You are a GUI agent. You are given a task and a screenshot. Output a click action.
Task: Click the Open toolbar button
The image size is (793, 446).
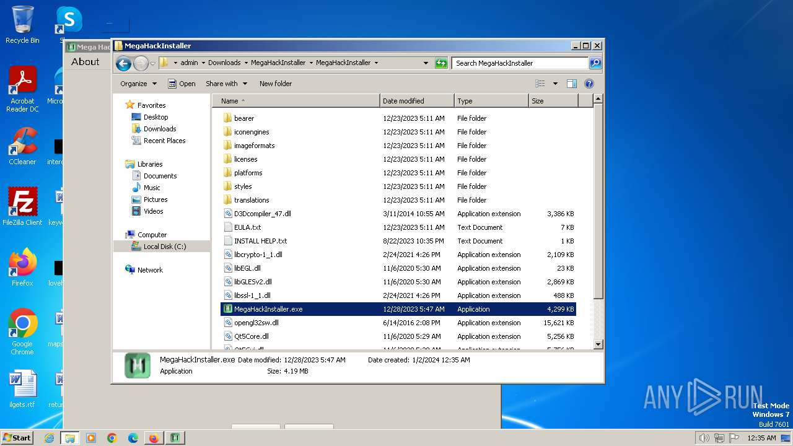pyautogui.click(x=181, y=84)
